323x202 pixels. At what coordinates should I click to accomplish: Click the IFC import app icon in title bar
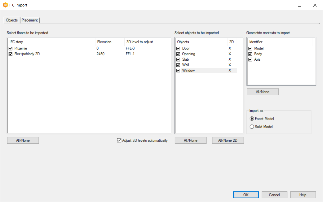tap(5, 5)
